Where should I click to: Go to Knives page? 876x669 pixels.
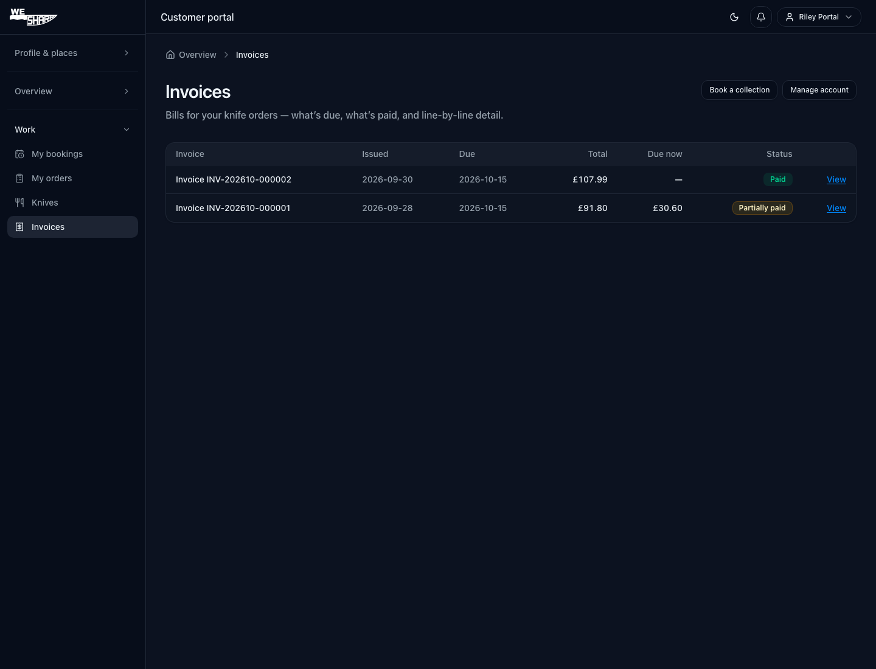72,203
